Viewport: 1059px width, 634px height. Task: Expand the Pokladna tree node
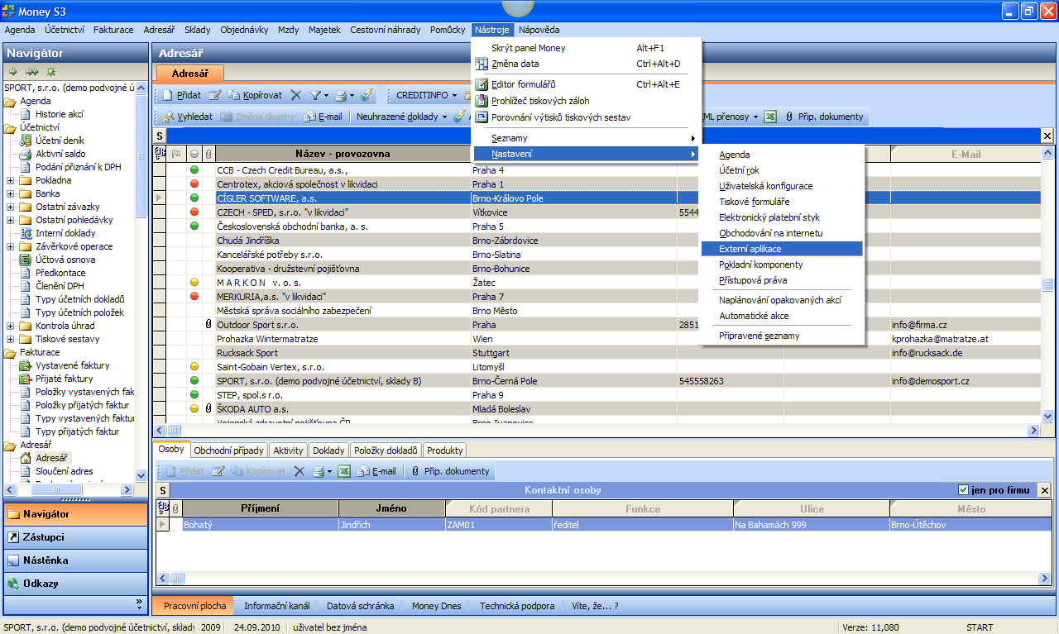tap(10, 180)
